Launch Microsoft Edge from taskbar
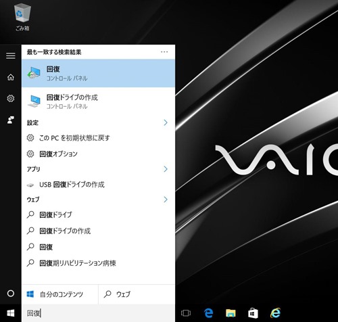This screenshot has height=322, width=338. click(x=208, y=313)
